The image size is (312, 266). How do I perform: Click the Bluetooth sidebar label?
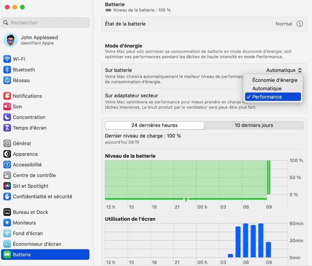[24, 70]
